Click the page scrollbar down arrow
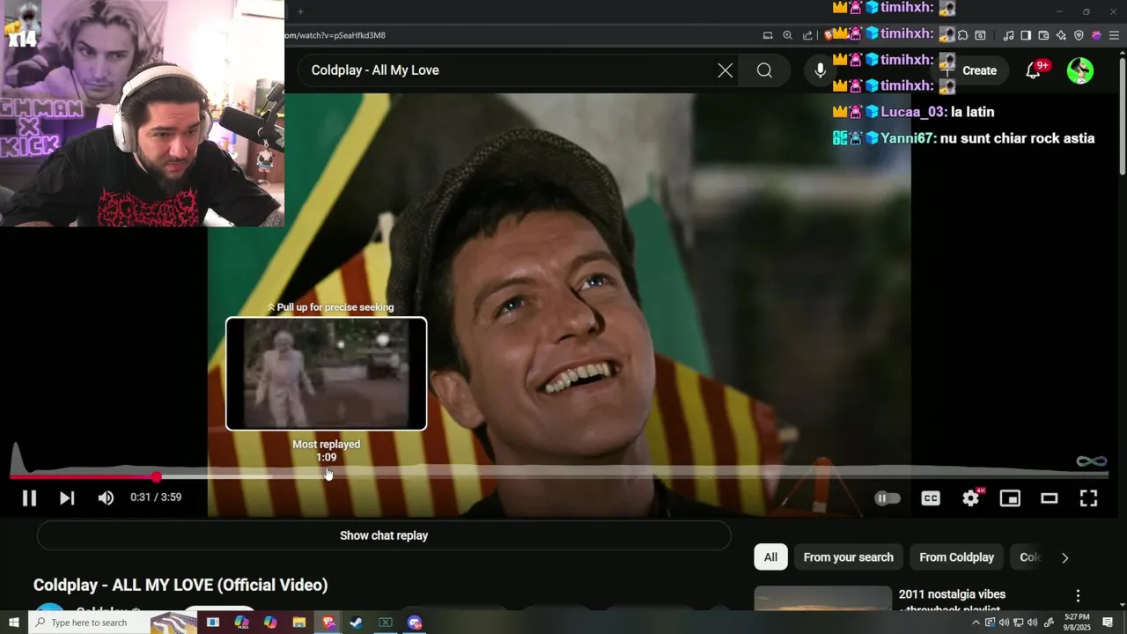The image size is (1127, 634). [x=1122, y=605]
